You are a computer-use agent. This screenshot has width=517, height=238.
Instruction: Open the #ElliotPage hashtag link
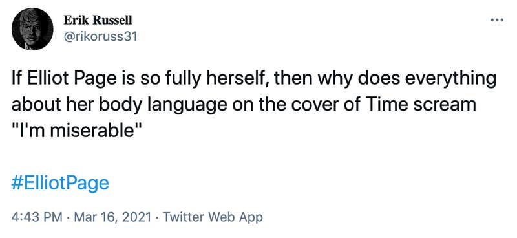pos(59,184)
